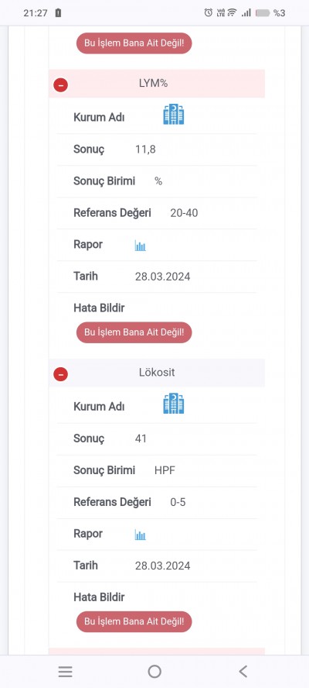Collapse the LYM% section with minus icon
Screen dimensions: 309x688
coord(60,84)
